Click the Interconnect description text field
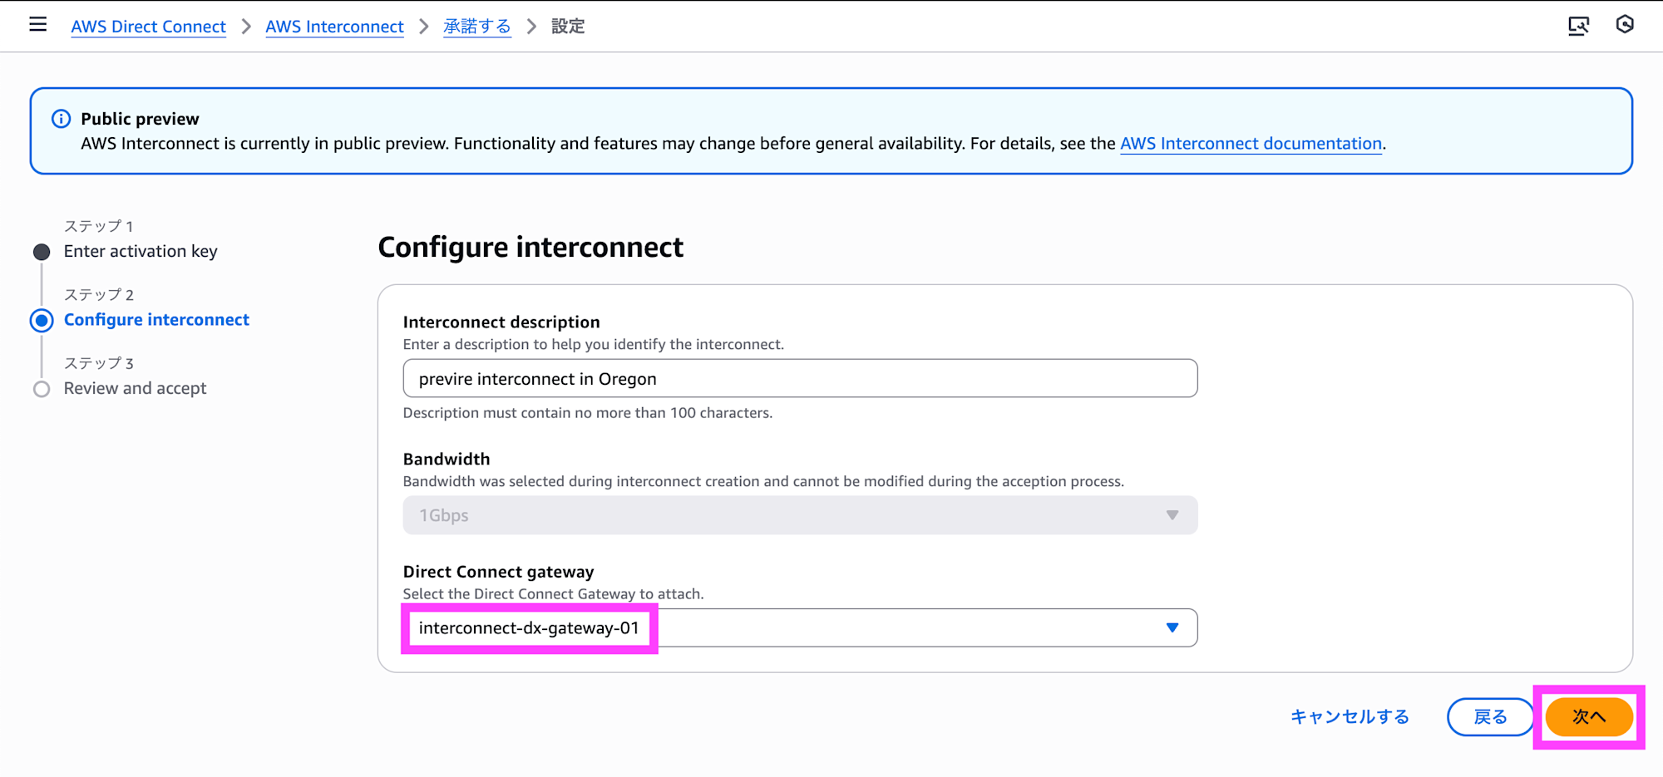The width and height of the screenshot is (1663, 777). (800, 379)
